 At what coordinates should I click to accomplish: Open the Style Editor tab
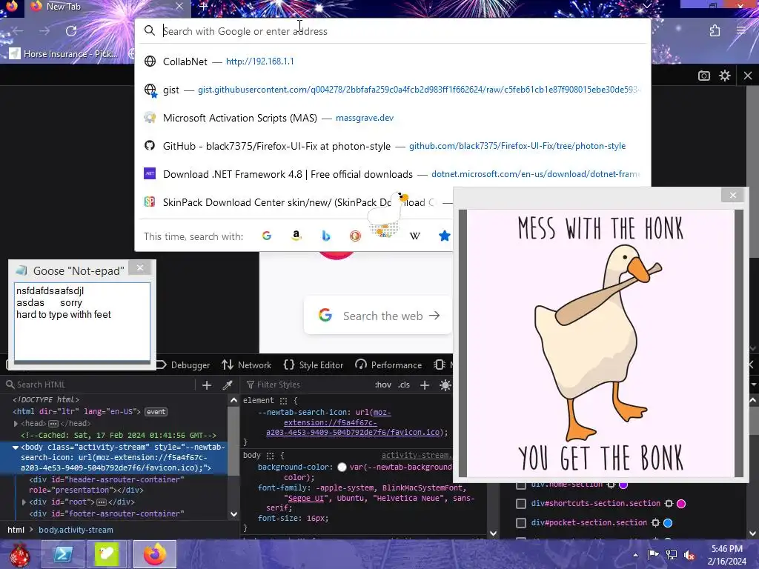tap(314, 365)
